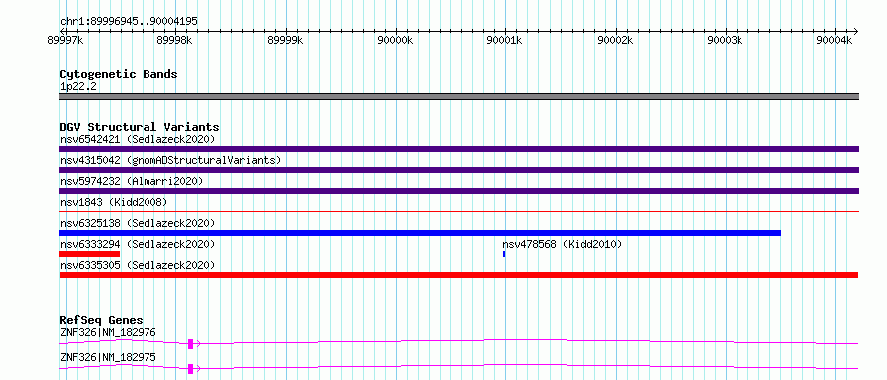Open the nsv5974232 (Almarri2020) label
The image size is (887, 380).
[x=132, y=181]
